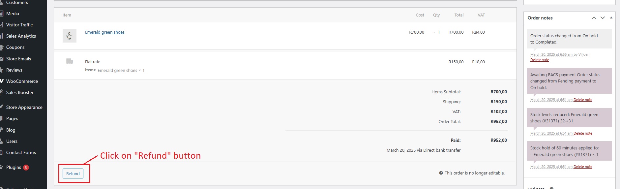Open WooCommerce in the sidebar menu
The image size is (620, 189).
coord(22,81)
